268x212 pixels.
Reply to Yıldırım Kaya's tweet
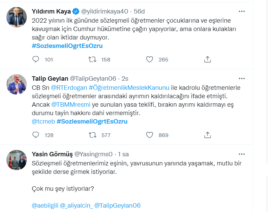[36, 60]
